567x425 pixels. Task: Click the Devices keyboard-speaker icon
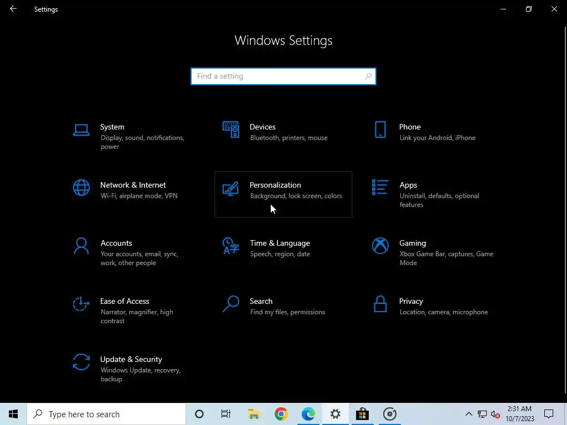point(231,129)
